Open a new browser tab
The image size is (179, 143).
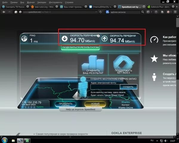pyautogui.click(x=177, y=7)
